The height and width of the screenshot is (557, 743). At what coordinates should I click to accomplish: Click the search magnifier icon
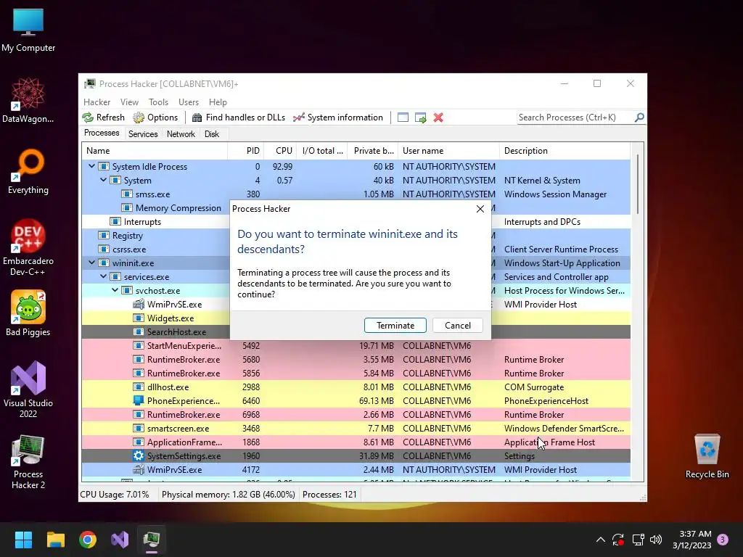coord(639,117)
